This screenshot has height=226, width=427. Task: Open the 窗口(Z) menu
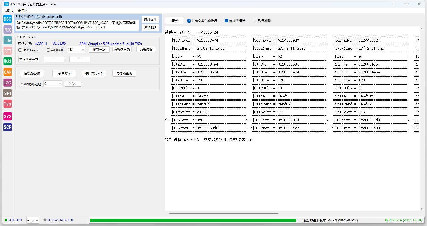coord(23,11)
